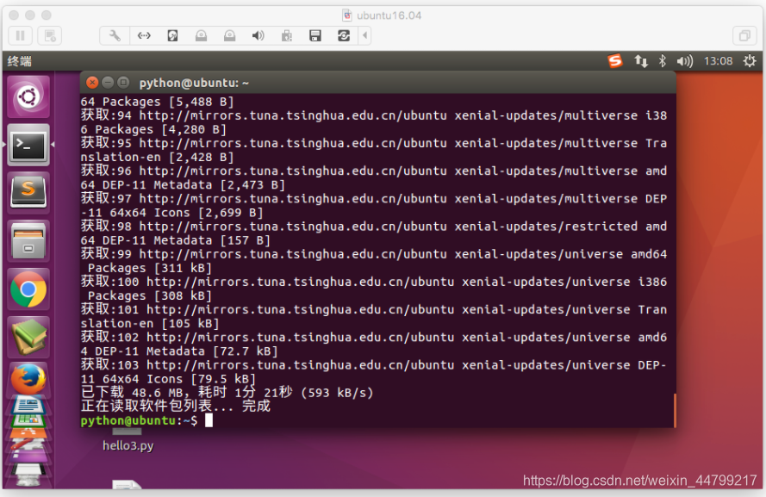
Task: Search applications with the Ubuntu Dash
Action: pos(28,97)
